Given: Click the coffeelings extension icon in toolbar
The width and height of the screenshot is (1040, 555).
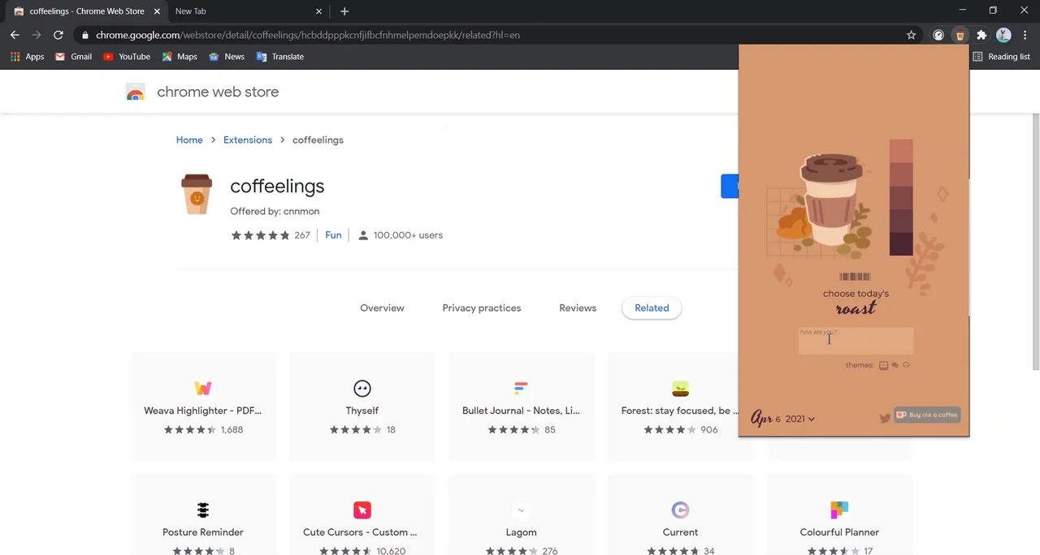Looking at the screenshot, I should 960,35.
